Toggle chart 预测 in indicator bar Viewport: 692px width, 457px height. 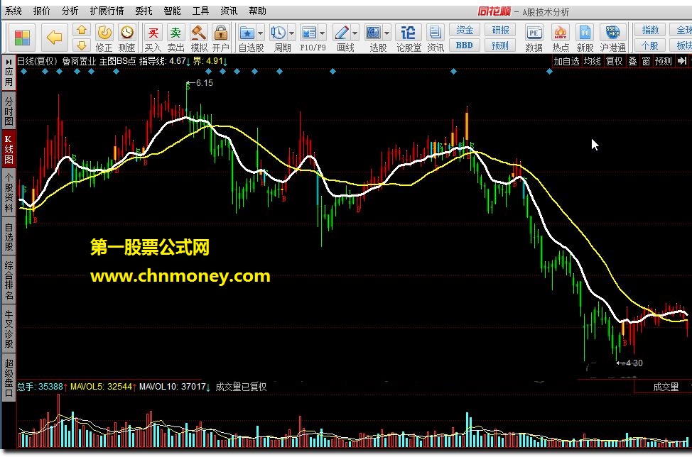664,61
